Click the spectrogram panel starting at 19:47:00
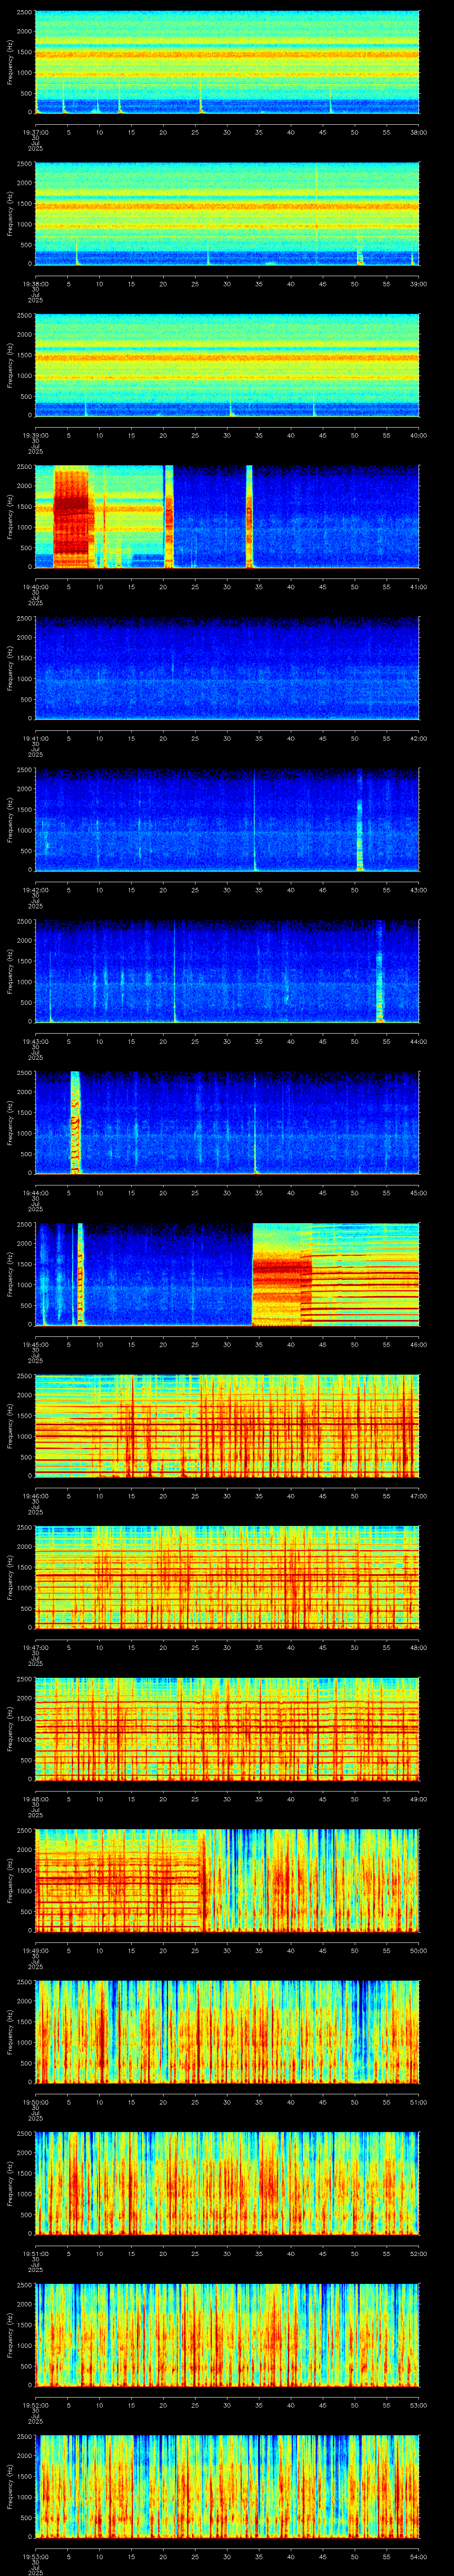The image size is (454, 2576). coord(227,1577)
